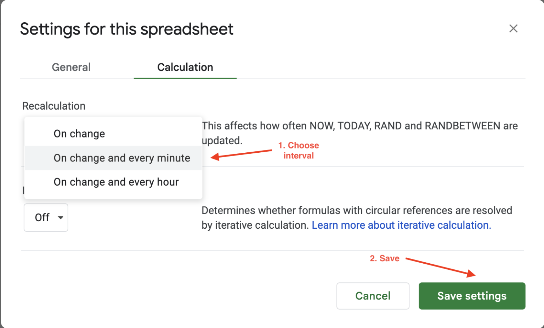544x328 pixels.
Task: Close the settings dialog via the X icon
Action: click(x=513, y=28)
